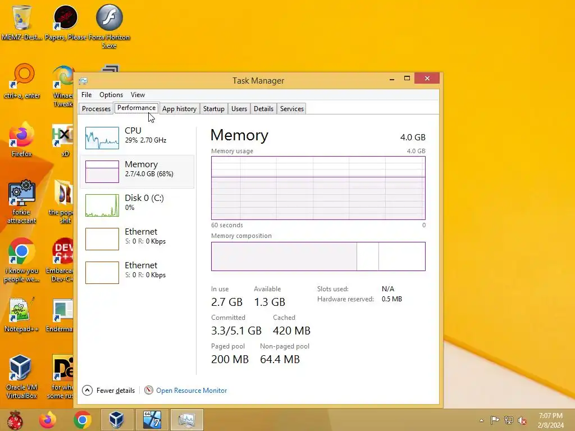Screen dimensions: 575x431
Task: Select the 'forkie attractant' desktop icon
Action: click(x=22, y=201)
